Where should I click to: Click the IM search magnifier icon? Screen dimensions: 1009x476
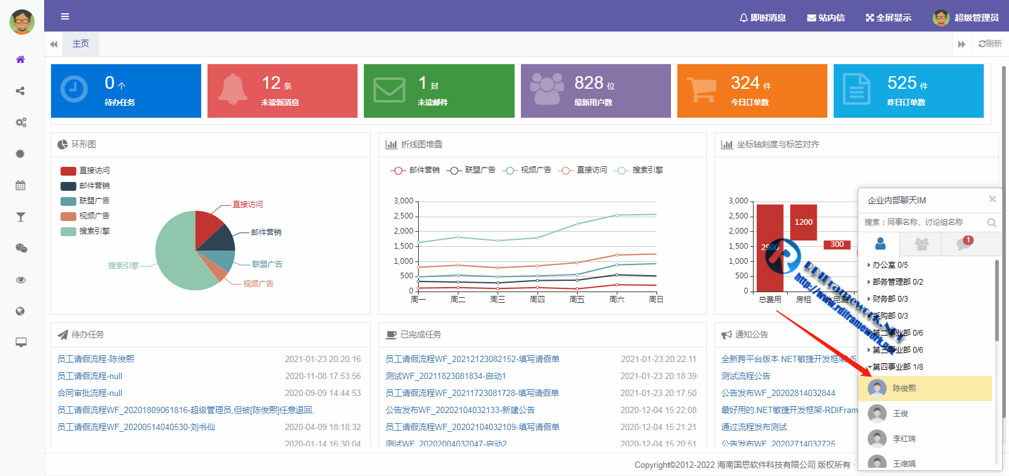click(991, 222)
